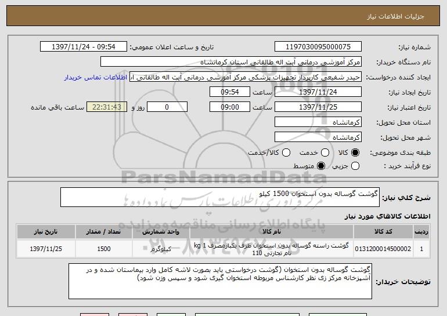Click the اطلاعات کالاهای مورد نیاز section heading
Image resolution: width=447 pixels, height=316 pixels.
(387, 216)
